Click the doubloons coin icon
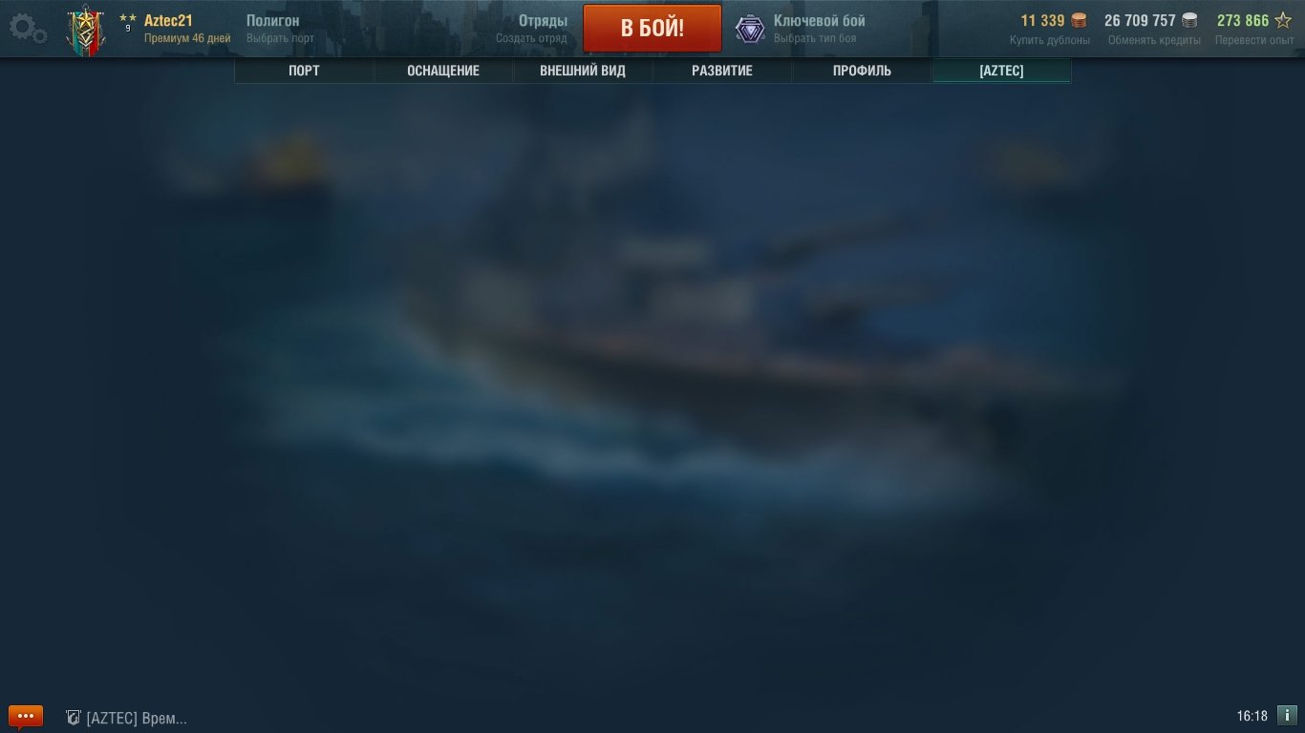This screenshot has width=1305, height=733. click(x=1079, y=21)
